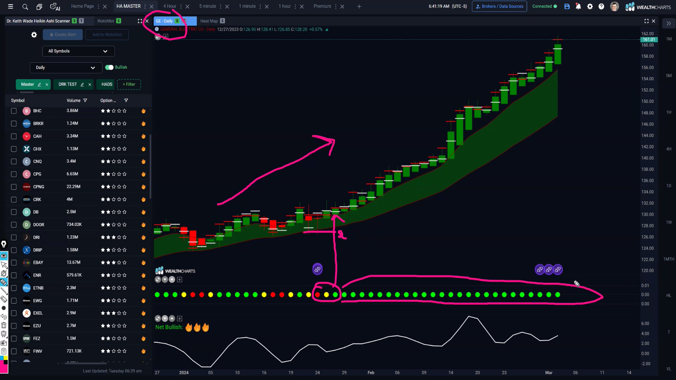Remove the DRK TEST filter
676x380 pixels.
pos(90,84)
